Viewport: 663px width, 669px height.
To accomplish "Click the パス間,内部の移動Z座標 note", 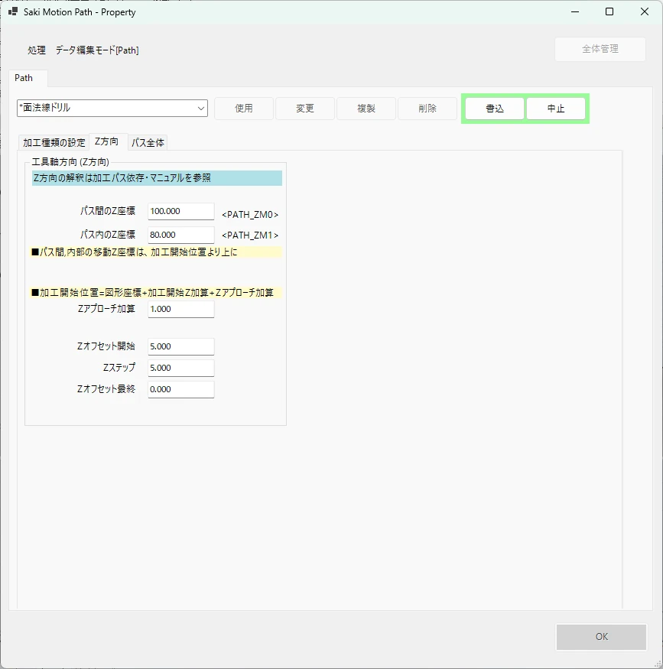I will click(x=156, y=252).
